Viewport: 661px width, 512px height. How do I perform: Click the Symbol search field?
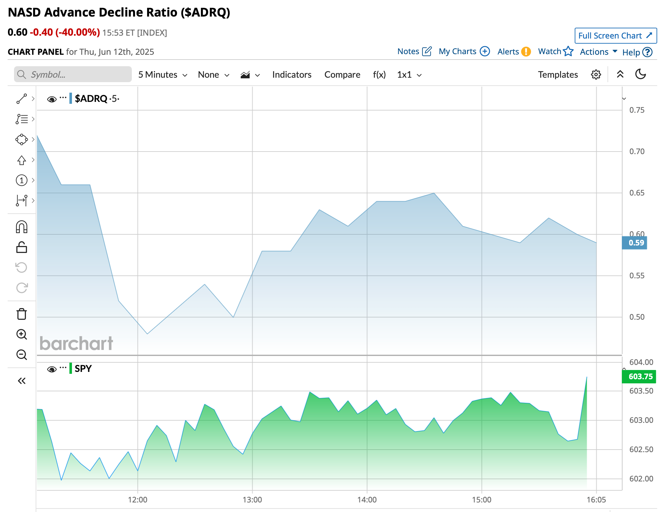pyautogui.click(x=73, y=75)
